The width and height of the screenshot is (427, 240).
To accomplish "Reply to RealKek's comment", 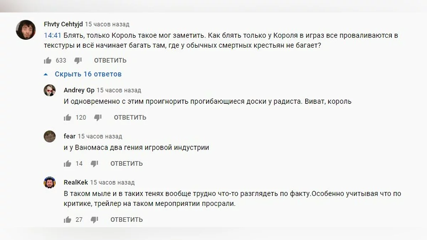I will (x=126, y=220).
